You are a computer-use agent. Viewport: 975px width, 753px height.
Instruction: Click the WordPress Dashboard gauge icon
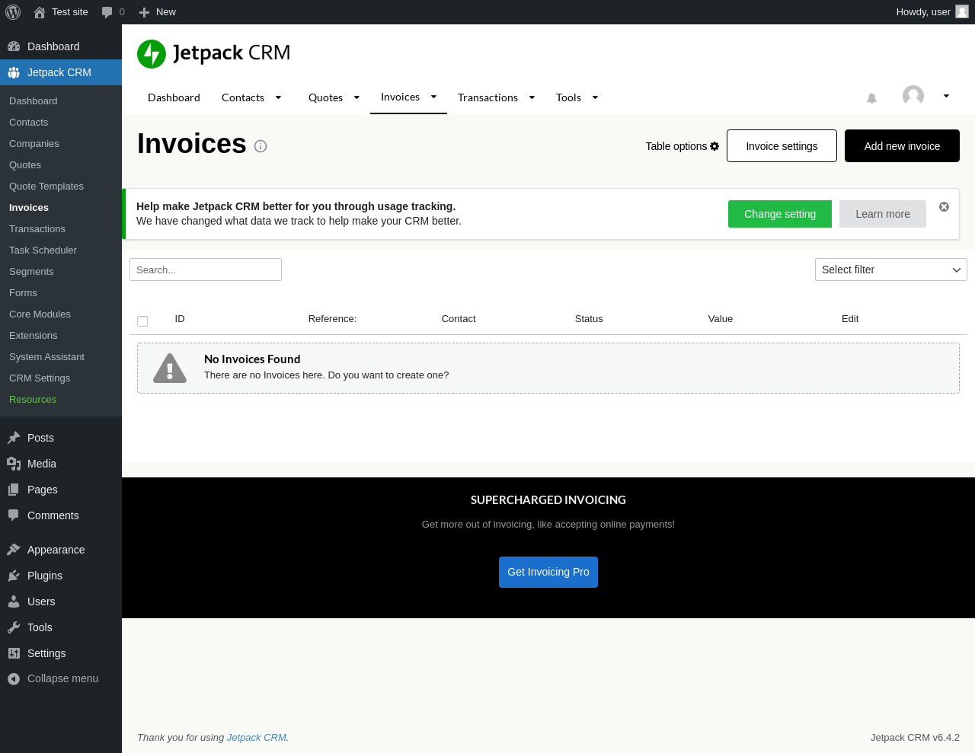click(x=14, y=46)
